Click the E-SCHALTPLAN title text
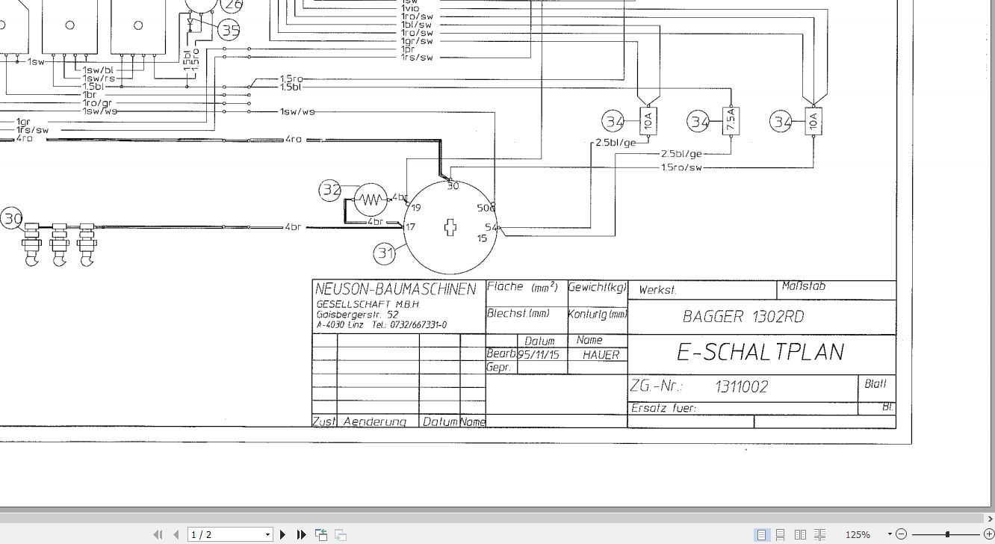Viewport: 995px width, 544px height. (760, 352)
